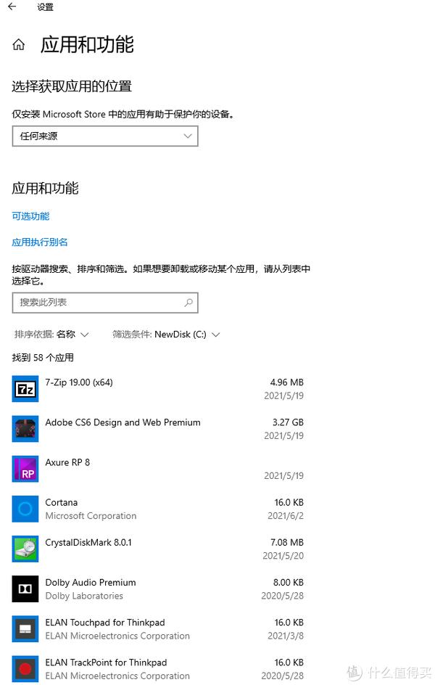
Task: Click the ELAN TrackPoint red-dot icon
Action: tap(25, 669)
